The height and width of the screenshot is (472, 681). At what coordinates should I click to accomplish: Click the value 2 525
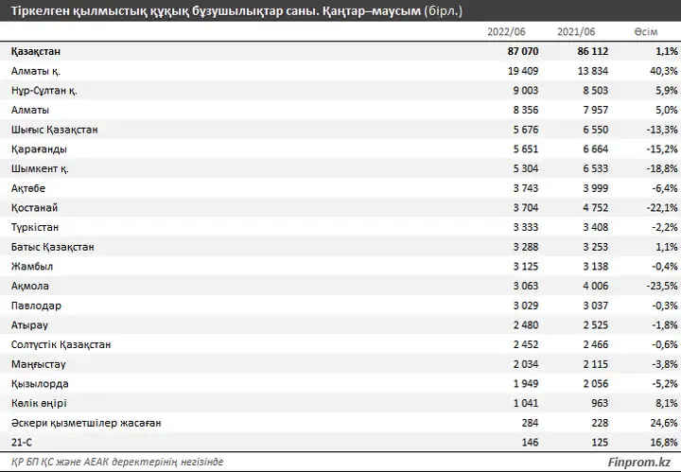[x=596, y=324]
